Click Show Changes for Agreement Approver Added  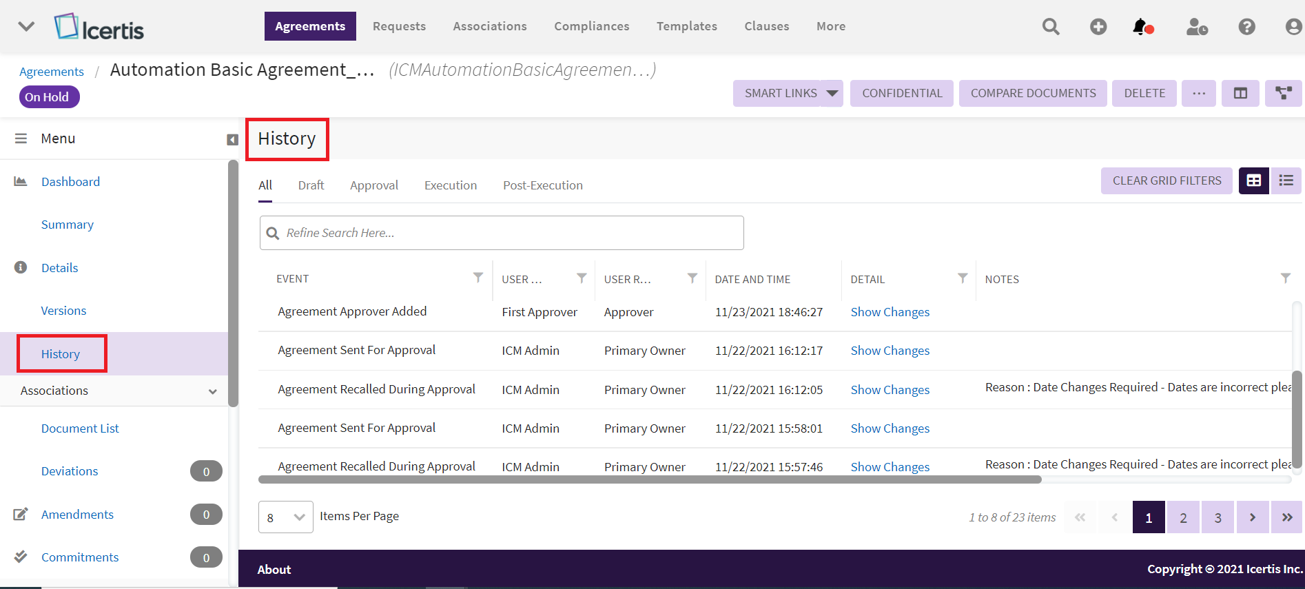click(x=890, y=312)
